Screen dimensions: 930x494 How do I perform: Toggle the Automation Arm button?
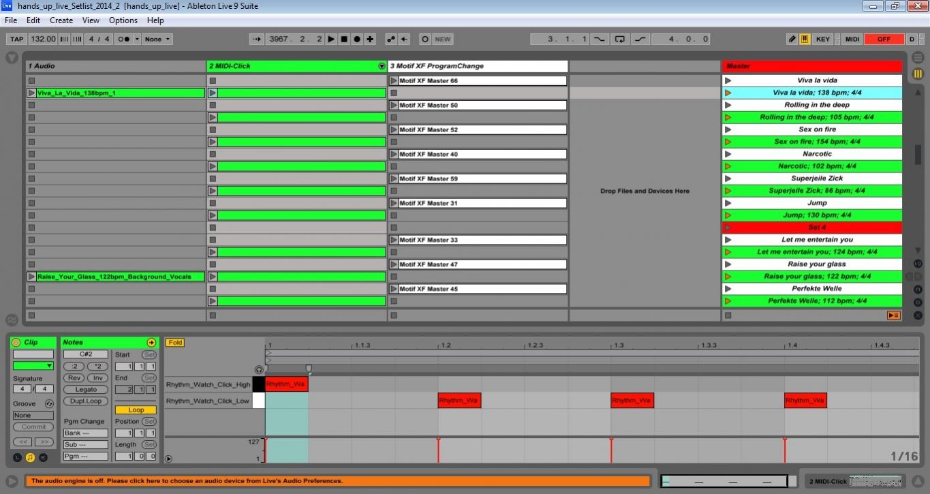point(391,39)
